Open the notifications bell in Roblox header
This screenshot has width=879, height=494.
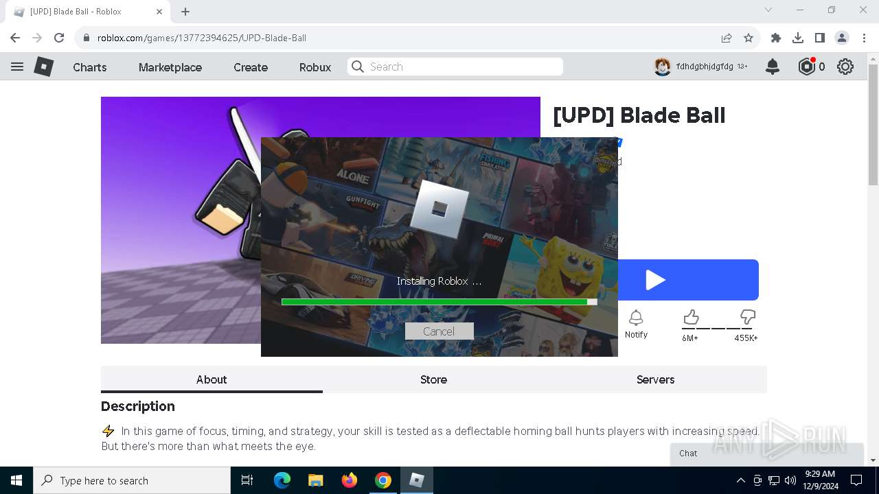click(773, 67)
